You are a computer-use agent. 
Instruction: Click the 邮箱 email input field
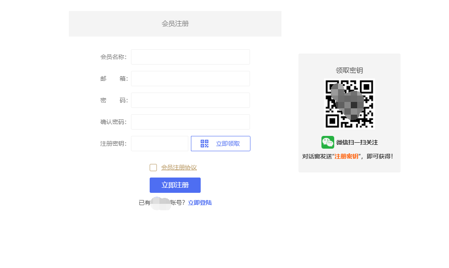tap(190, 78)
